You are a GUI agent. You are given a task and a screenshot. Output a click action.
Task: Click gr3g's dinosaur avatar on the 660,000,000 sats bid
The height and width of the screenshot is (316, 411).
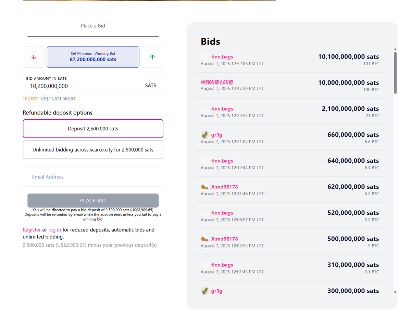point(205,135)
